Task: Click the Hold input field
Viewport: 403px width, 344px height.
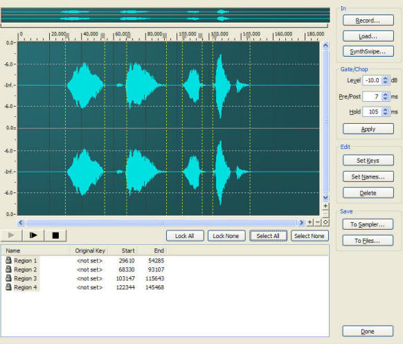Action: [373, 111]
